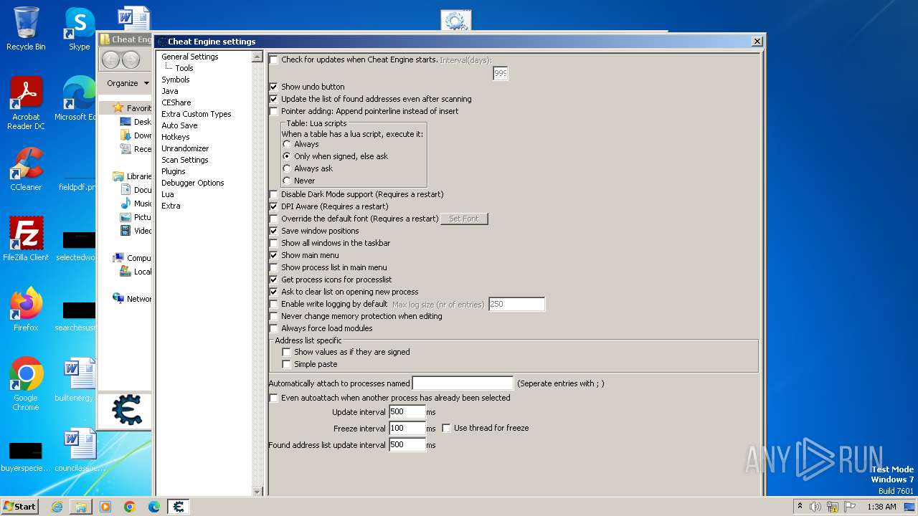The image size is (918, 516).
Task: Open Firefox desktop shortcut
Action: point(26,310)
